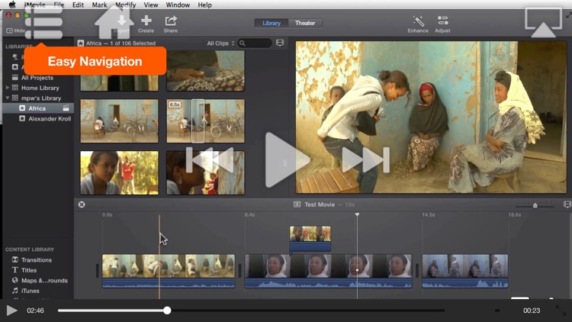Select the patterned fabric clip thumbnail
This screenshot has width=572, height=322.
[x=206, y=70]
